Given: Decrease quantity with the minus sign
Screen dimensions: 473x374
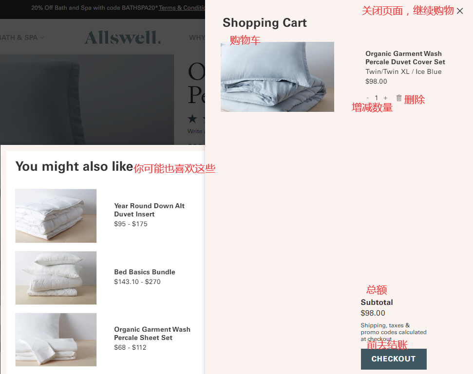Looking at the screenshot, I should 367,98.
